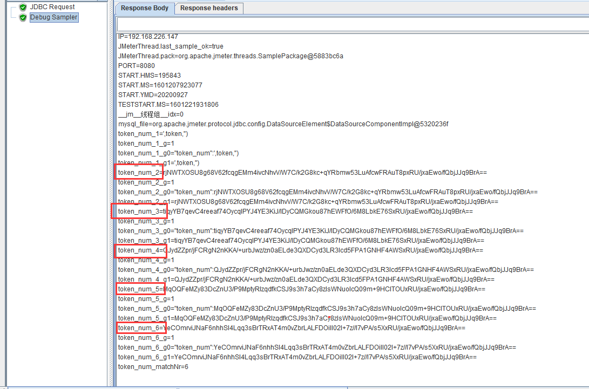This screenshot has height=389, width=589.
Task: Click the red-boxed token_num_2 variable name
Action: (x=139, y=173)
